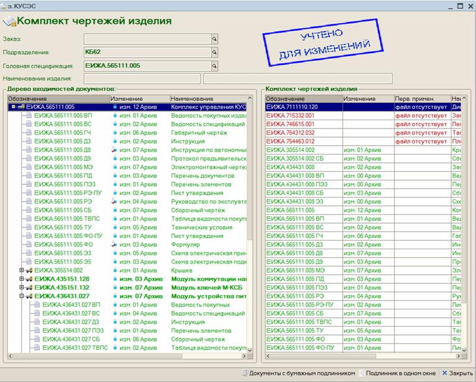Collapse the root ЕИЖА.565111.005 tree node
This screenshot has width=476, height=382.
pyautogui.click(x=14, y=107)
